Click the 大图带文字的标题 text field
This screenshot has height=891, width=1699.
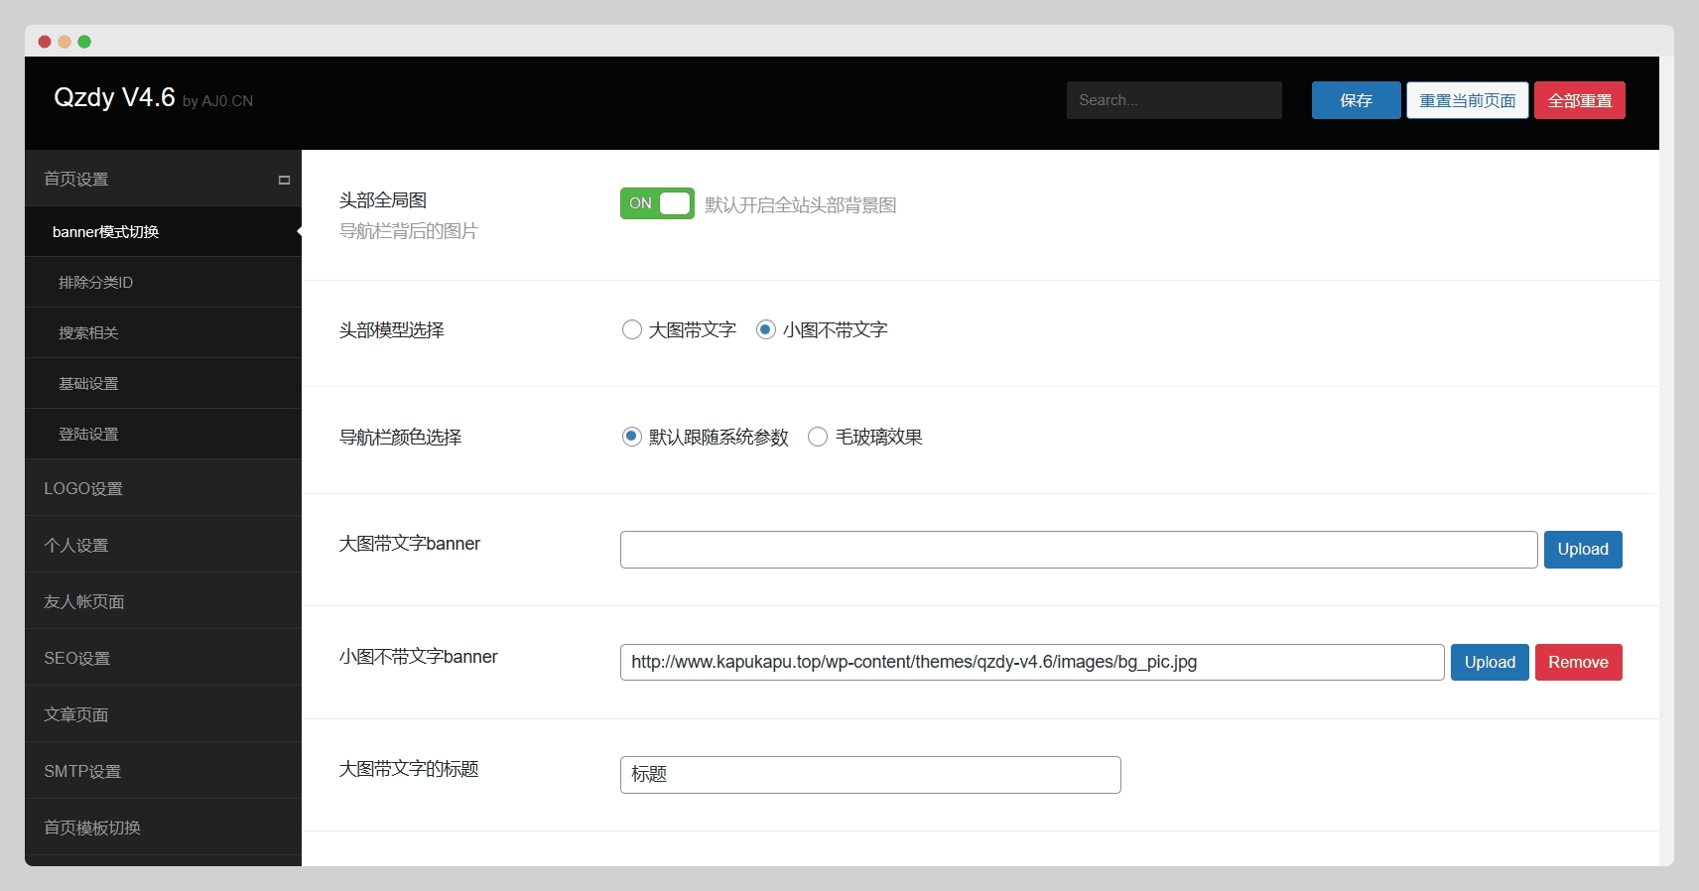click(870, 775)
